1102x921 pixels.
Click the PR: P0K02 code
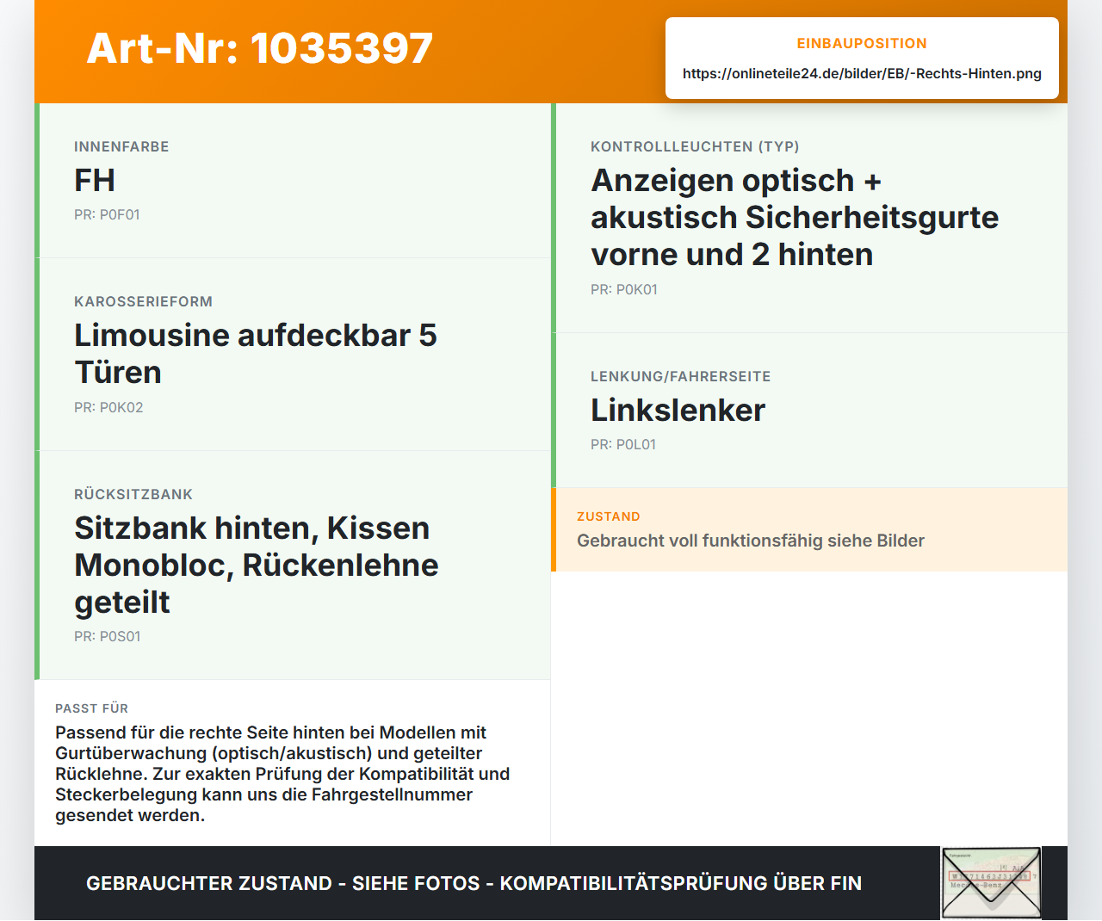108,407
